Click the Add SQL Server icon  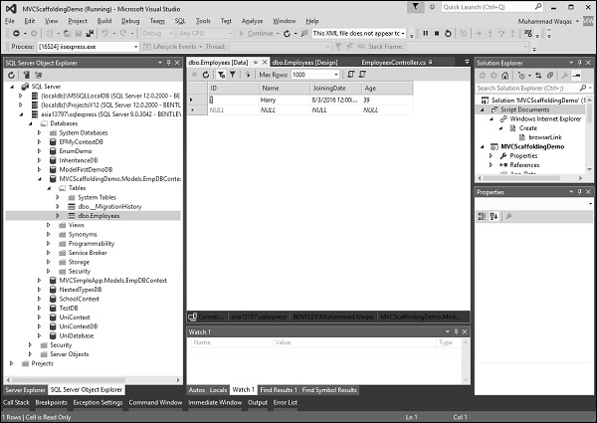point(27,75)
